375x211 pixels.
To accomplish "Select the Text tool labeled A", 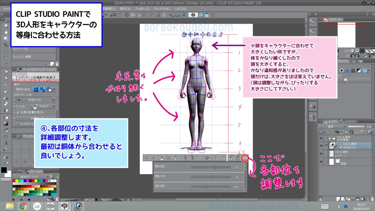I will (x=6, y=143).
